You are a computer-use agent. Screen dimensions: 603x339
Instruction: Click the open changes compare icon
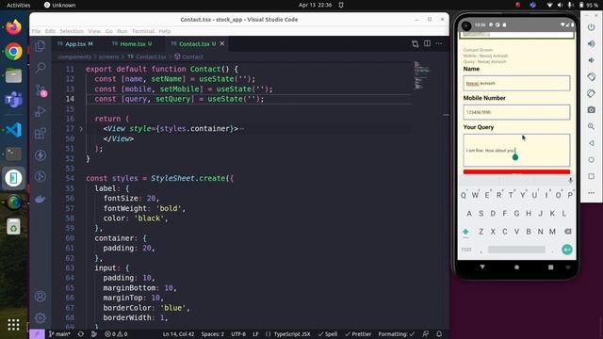click(415, 43)
